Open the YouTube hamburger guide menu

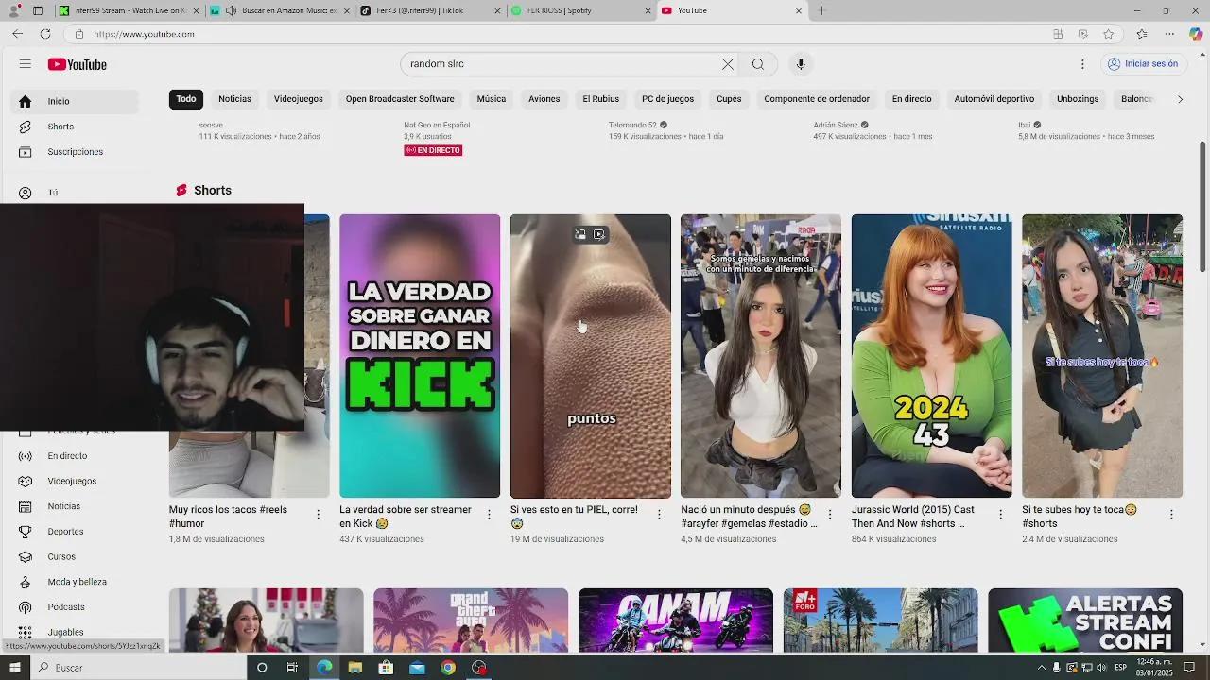tap(26, 64)
